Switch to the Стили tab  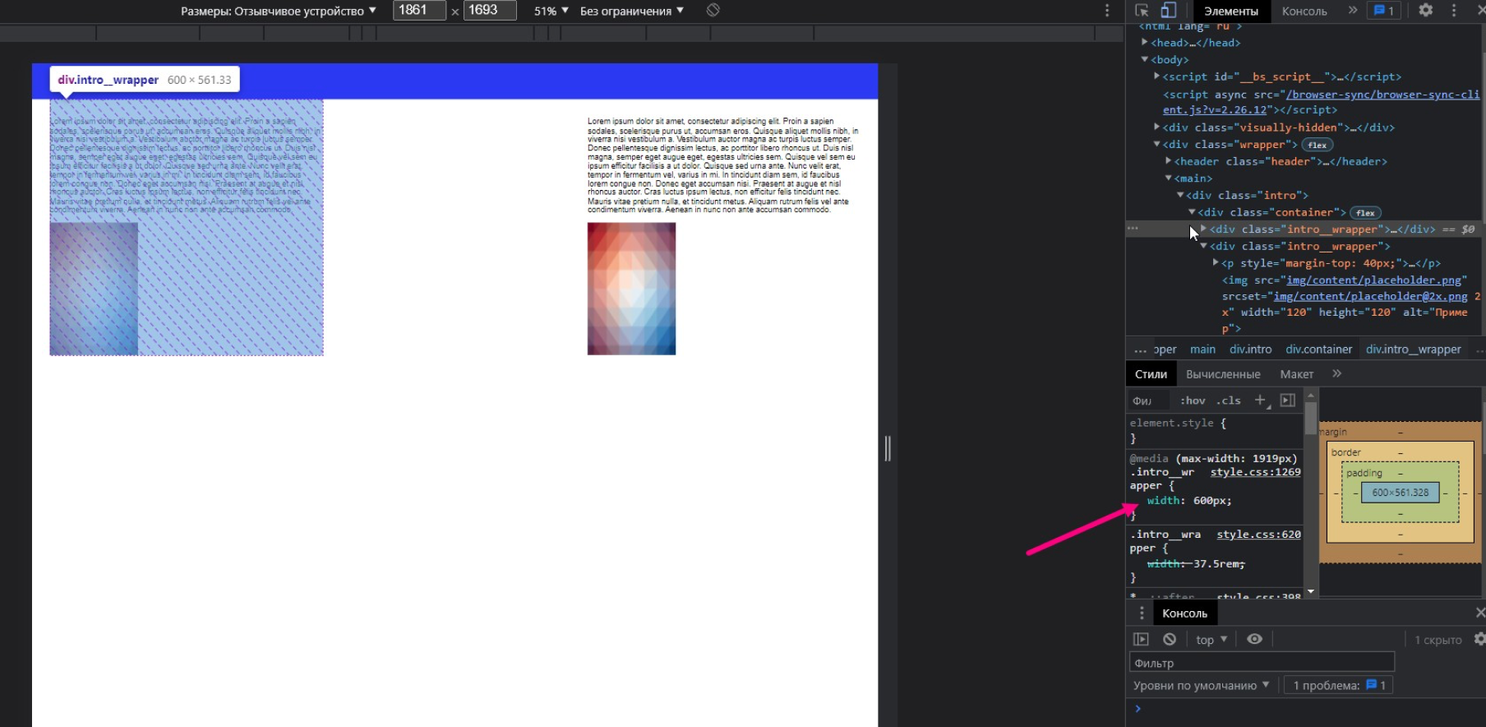[x=1151, y=374]
